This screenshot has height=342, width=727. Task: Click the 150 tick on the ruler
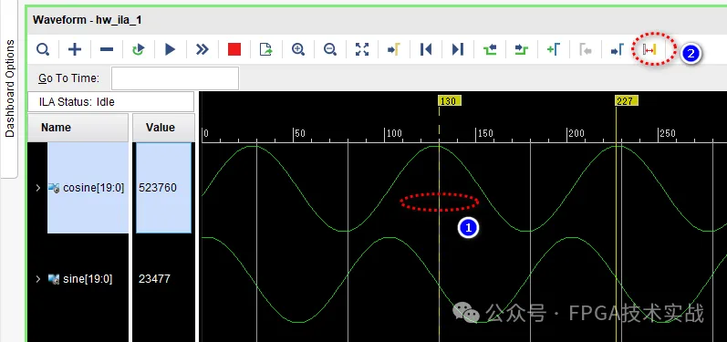pyautogui.click(x=485, y=134)
